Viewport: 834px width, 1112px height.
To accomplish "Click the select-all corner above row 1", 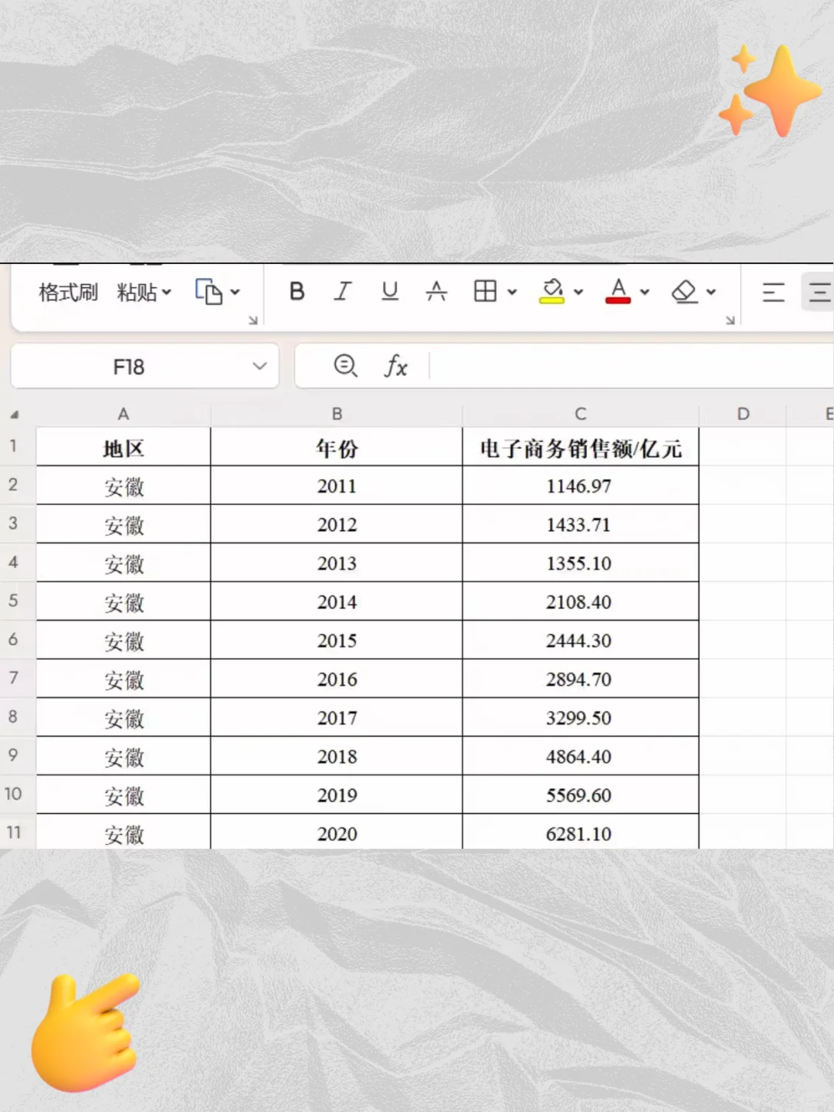I will pos(16,413).
